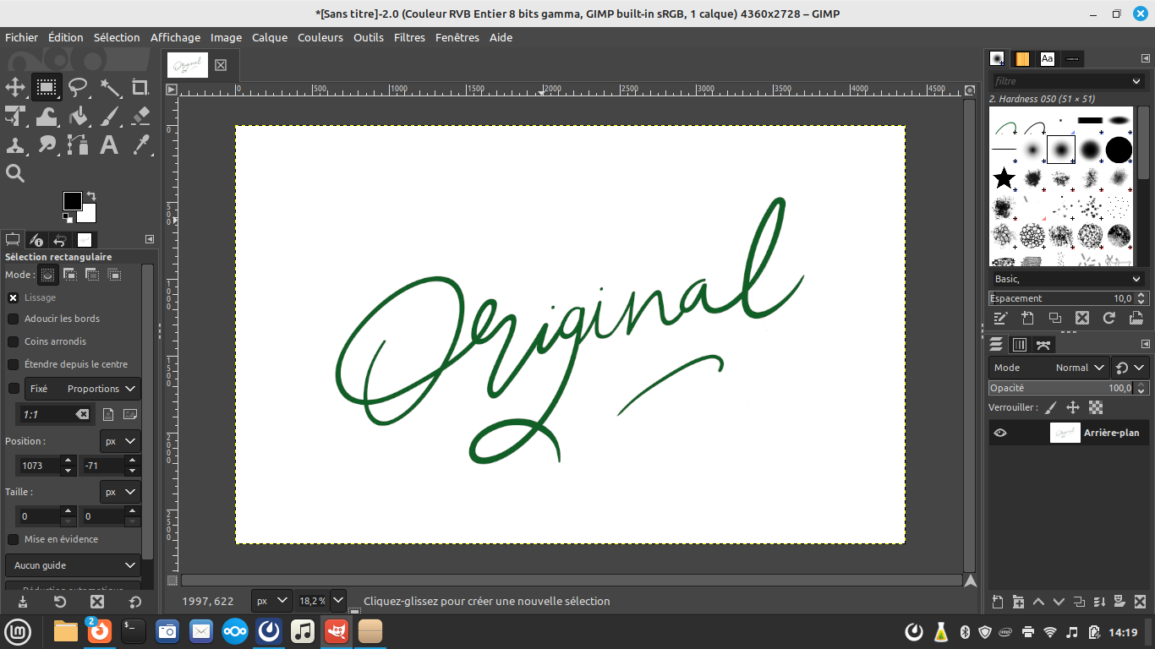
Task: Reset colors to default black and white
Action: 68,218
